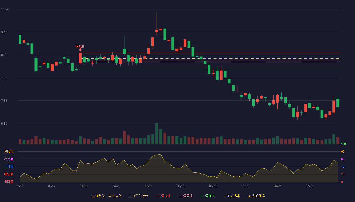Toggle the 强弱线 legend entry
This screenshot has height=202, width=355.
pos(186,196)
